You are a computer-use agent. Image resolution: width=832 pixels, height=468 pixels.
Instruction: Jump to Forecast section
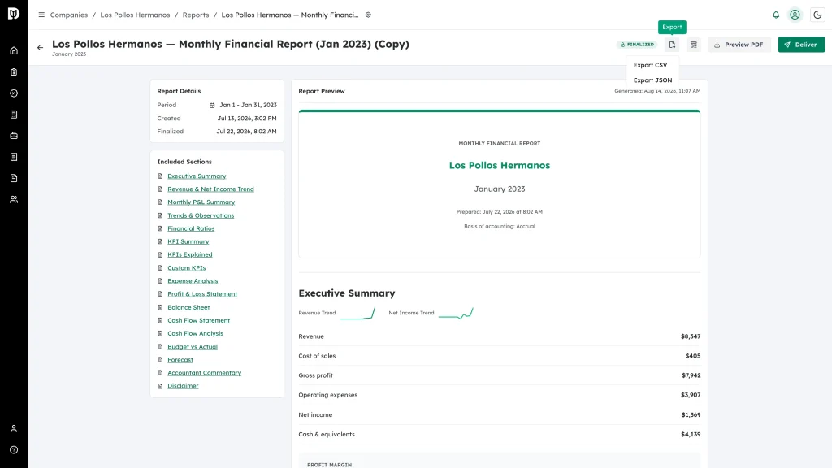[x=180, y=360]
